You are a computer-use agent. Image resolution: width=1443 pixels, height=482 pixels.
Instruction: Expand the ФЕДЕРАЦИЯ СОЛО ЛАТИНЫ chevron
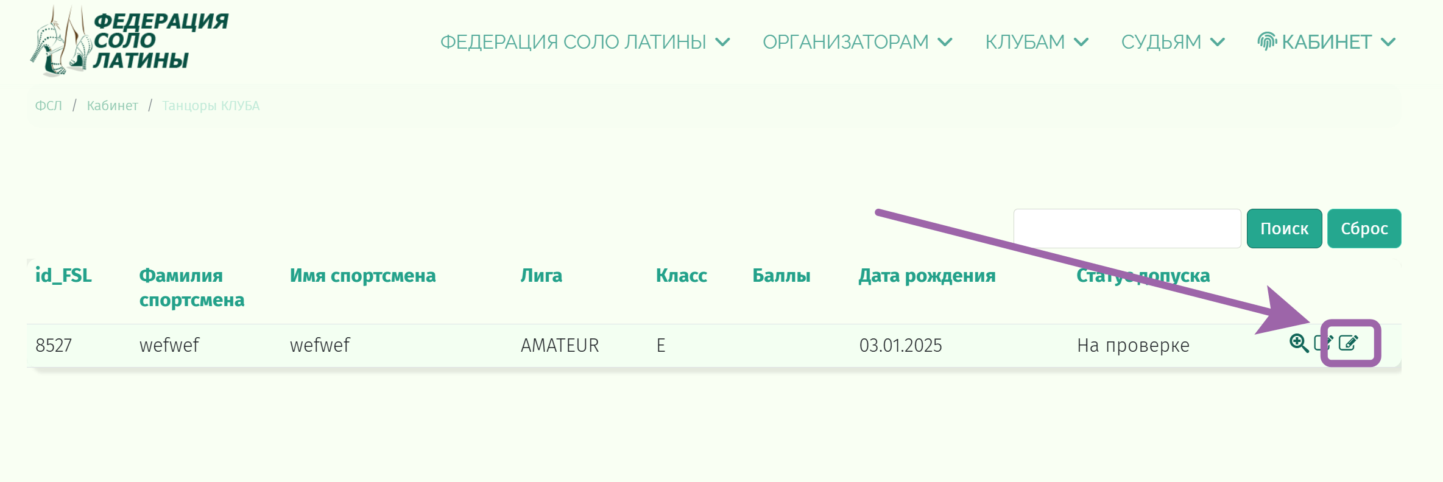722,42
